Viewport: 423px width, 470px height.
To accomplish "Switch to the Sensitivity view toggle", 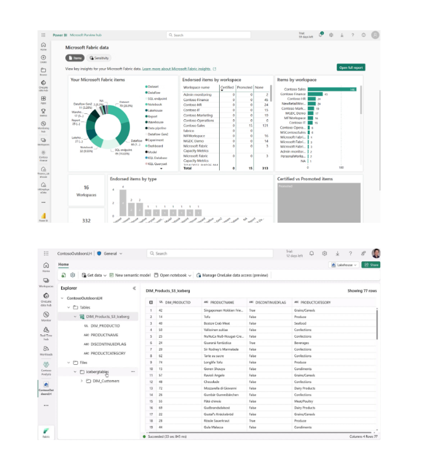I will 99,58.
